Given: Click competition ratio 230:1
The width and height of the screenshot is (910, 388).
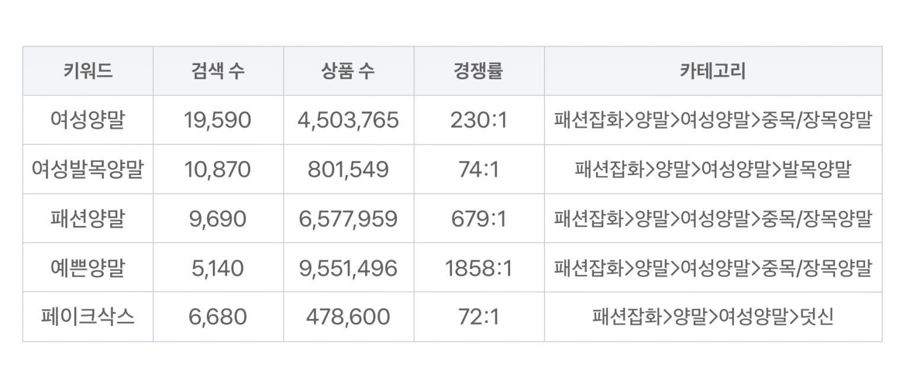Looking at the screenshot, I should point(479,120).
